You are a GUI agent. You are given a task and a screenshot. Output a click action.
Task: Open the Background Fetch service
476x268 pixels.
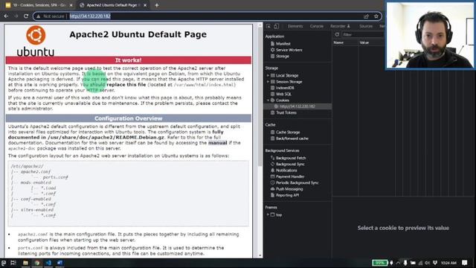coord(291,158)
